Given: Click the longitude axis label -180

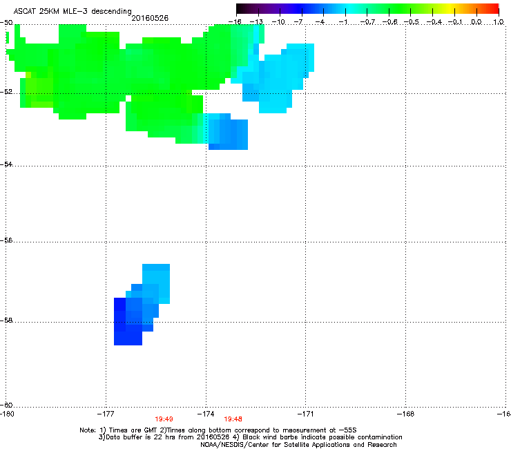Looking at the screenshot, I should coord(7,414).
